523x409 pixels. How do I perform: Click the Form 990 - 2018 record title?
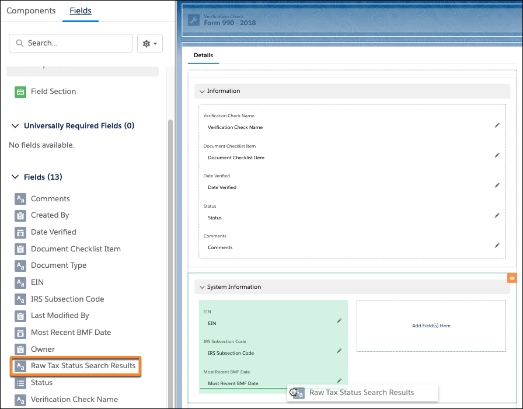[230, 23]
